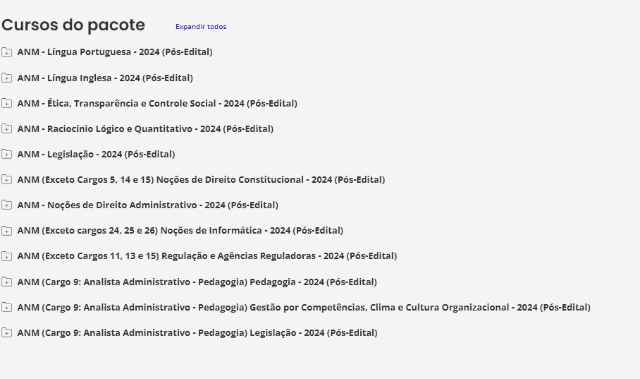Expand Cargo 9 Legislação course folder icon
The image size is (640, 379).
(6, 333)
